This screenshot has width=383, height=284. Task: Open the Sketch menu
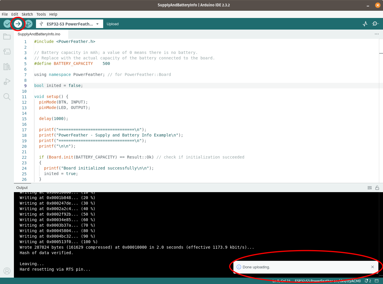pos(27,14)
